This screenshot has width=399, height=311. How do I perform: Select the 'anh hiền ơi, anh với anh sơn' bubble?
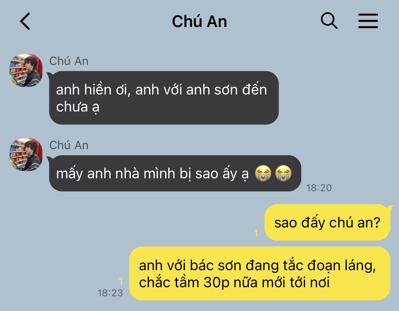(x=164, y=98)
